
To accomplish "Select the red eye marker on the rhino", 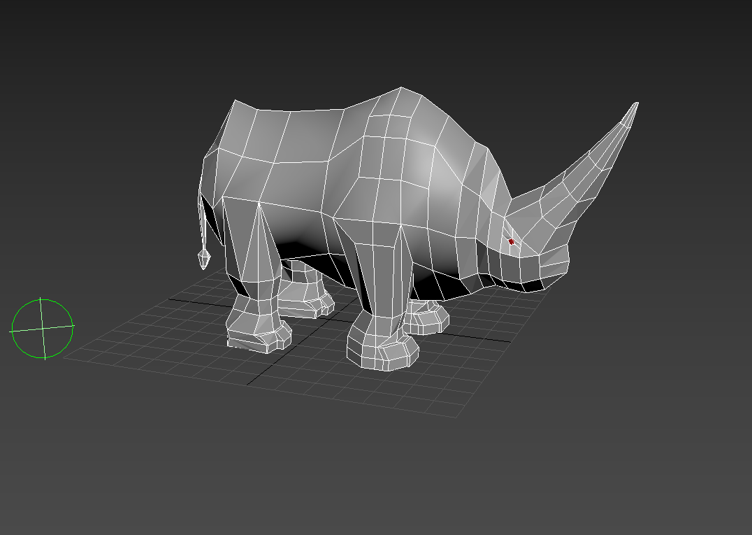I will [511, 241].
